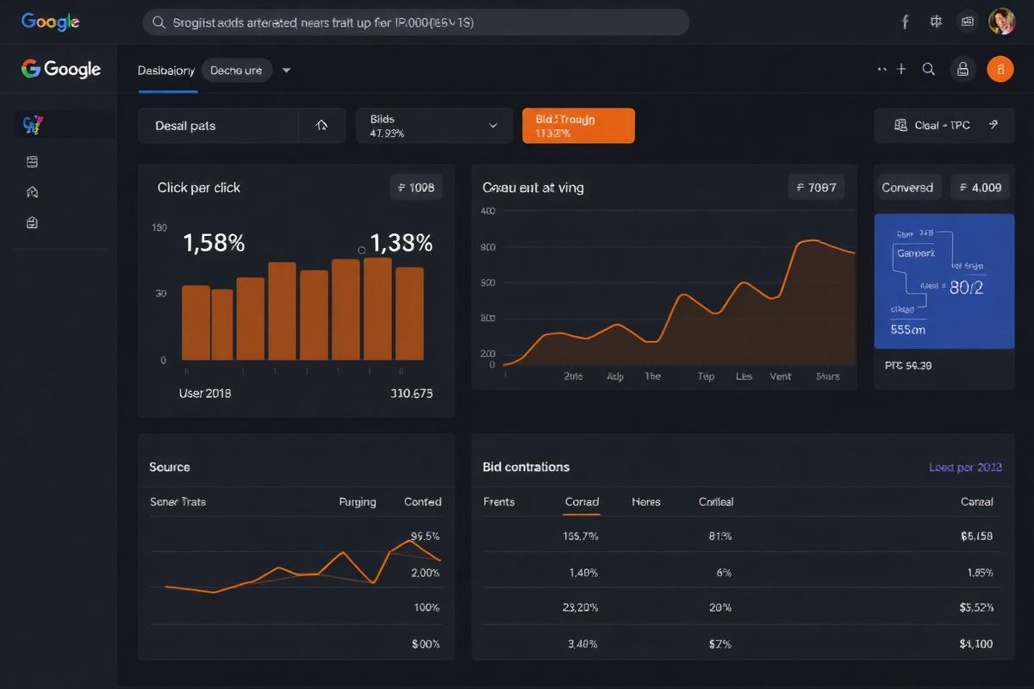
Task: Click the magnifier icon beside the lock button
Action: coord(928,70)
